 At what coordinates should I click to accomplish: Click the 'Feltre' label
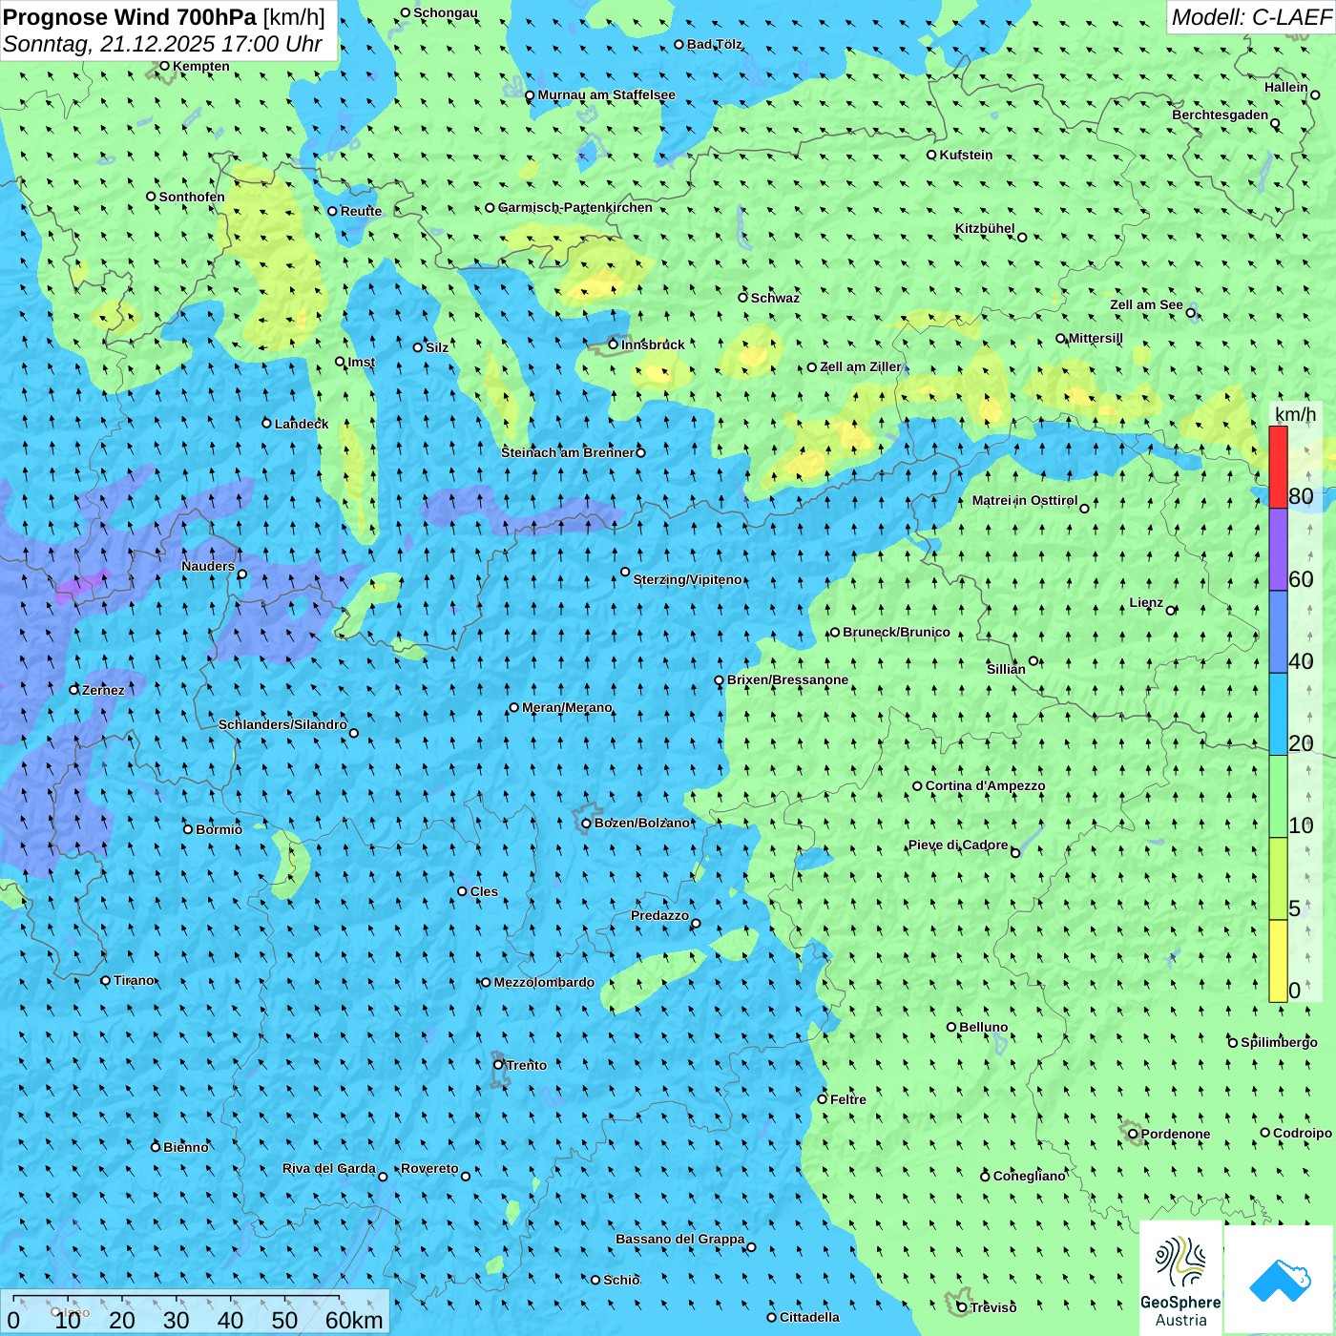(847, 1099)
